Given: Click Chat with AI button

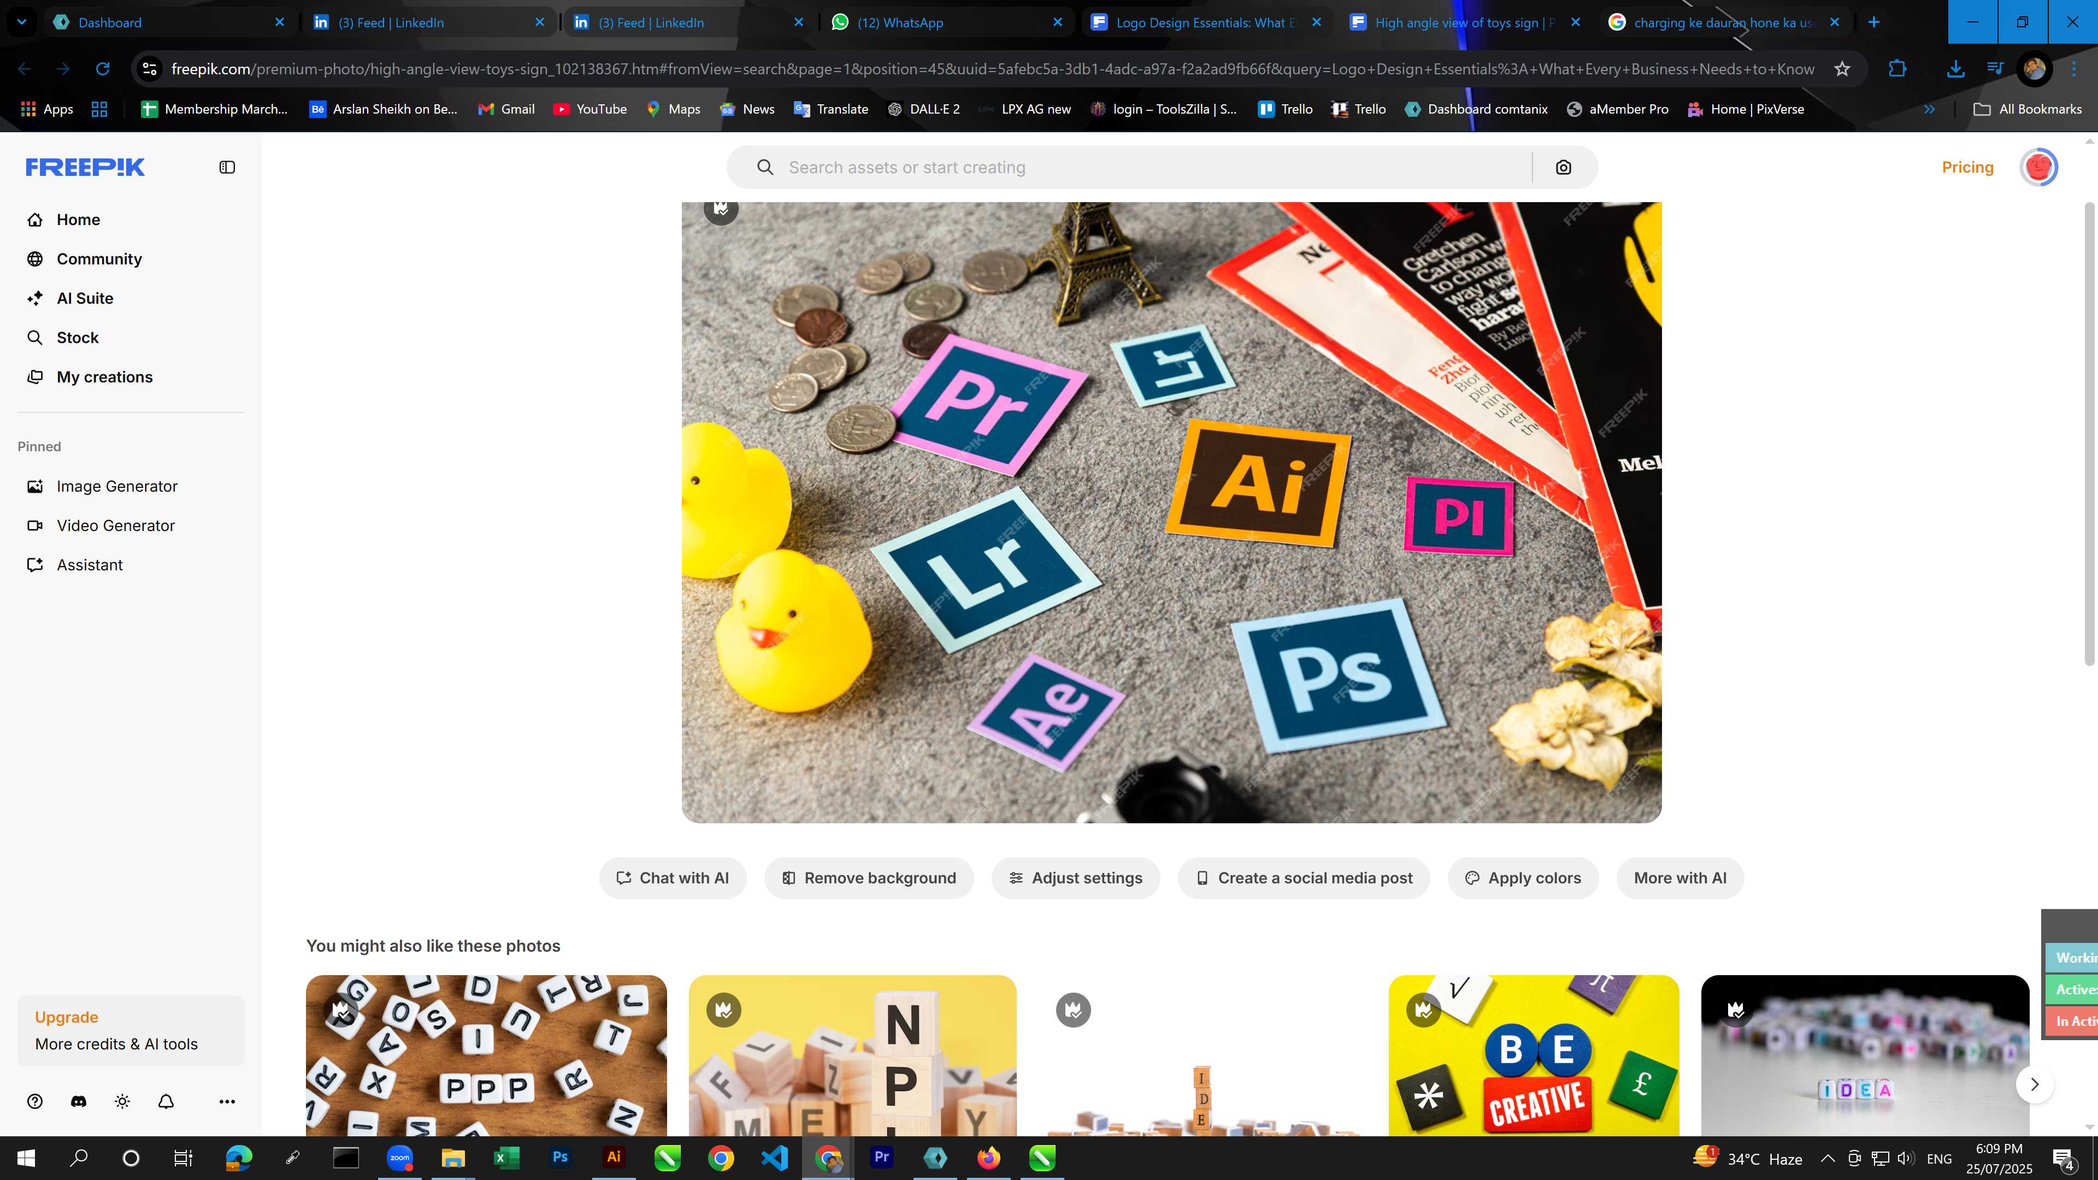Looking at the screenshot, I should [673, 878].
